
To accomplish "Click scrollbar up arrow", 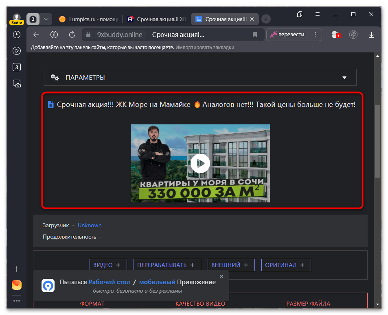I will [377, 56].
